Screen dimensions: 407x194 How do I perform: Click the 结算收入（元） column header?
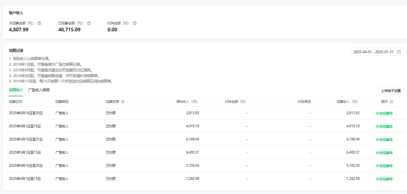click(x=347, y=102)
